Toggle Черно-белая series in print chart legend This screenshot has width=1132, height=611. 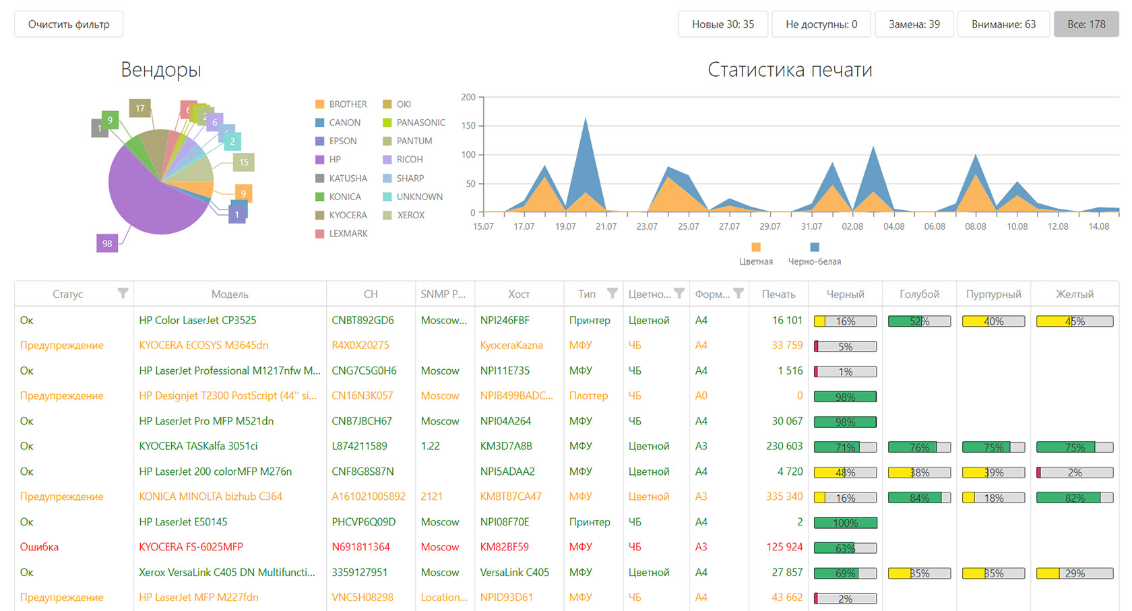[x=815, y=254]
